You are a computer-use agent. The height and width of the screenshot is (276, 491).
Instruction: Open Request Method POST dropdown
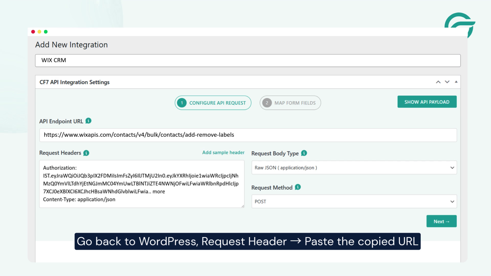point(354,201)
